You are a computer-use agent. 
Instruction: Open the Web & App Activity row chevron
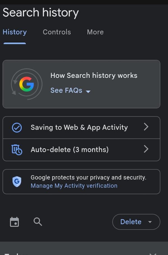146,127
